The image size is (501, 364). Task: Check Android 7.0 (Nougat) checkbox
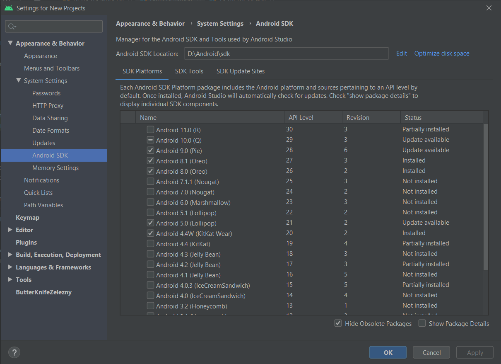click(150, 192)
